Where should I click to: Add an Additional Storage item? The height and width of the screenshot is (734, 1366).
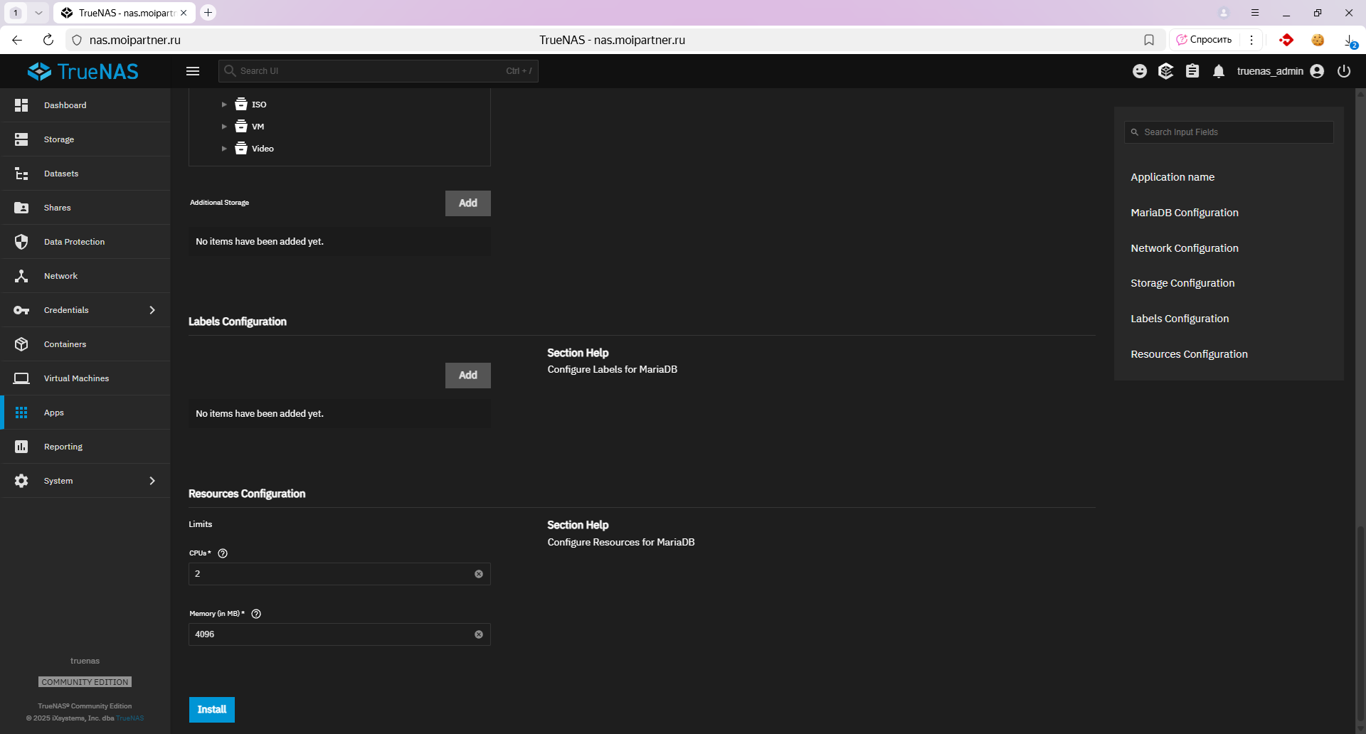[x=467, y=203]
